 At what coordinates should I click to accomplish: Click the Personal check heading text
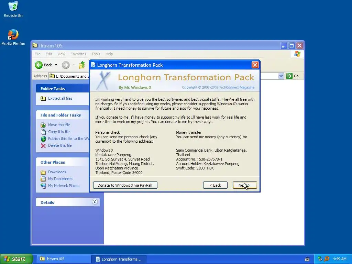[108, 132]
